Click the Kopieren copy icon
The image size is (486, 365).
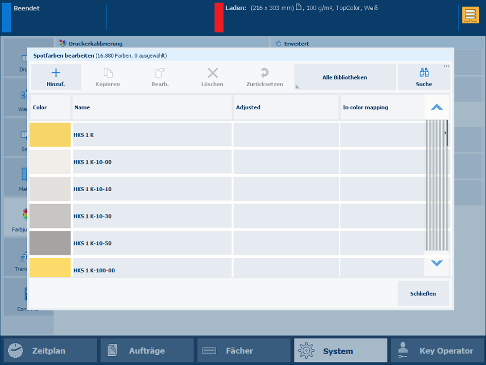tap(108, 73)
